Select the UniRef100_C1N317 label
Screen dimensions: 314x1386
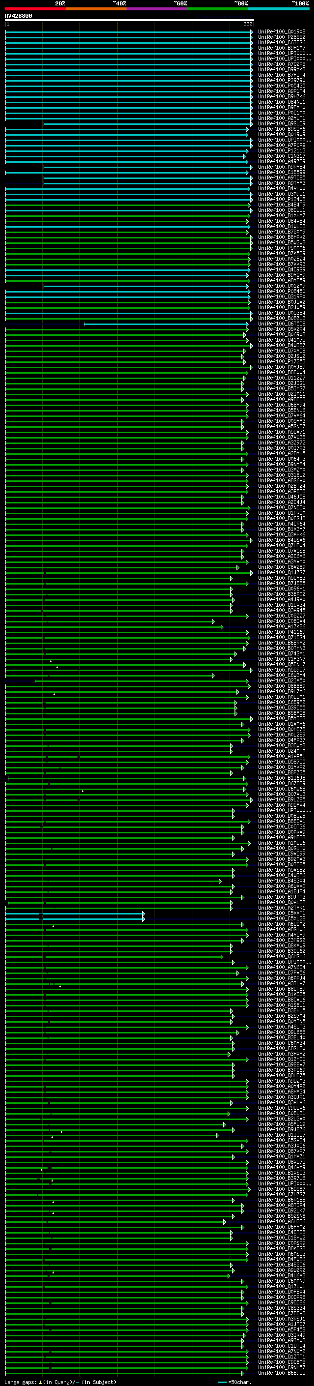coord(282,156)
